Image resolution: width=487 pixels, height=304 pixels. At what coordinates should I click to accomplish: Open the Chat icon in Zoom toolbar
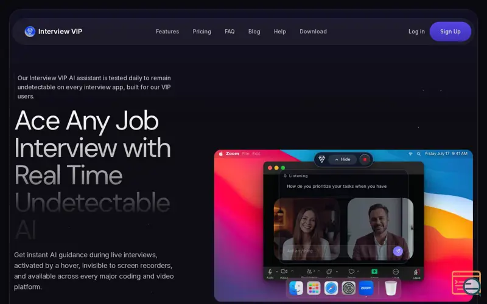[329, 271]
